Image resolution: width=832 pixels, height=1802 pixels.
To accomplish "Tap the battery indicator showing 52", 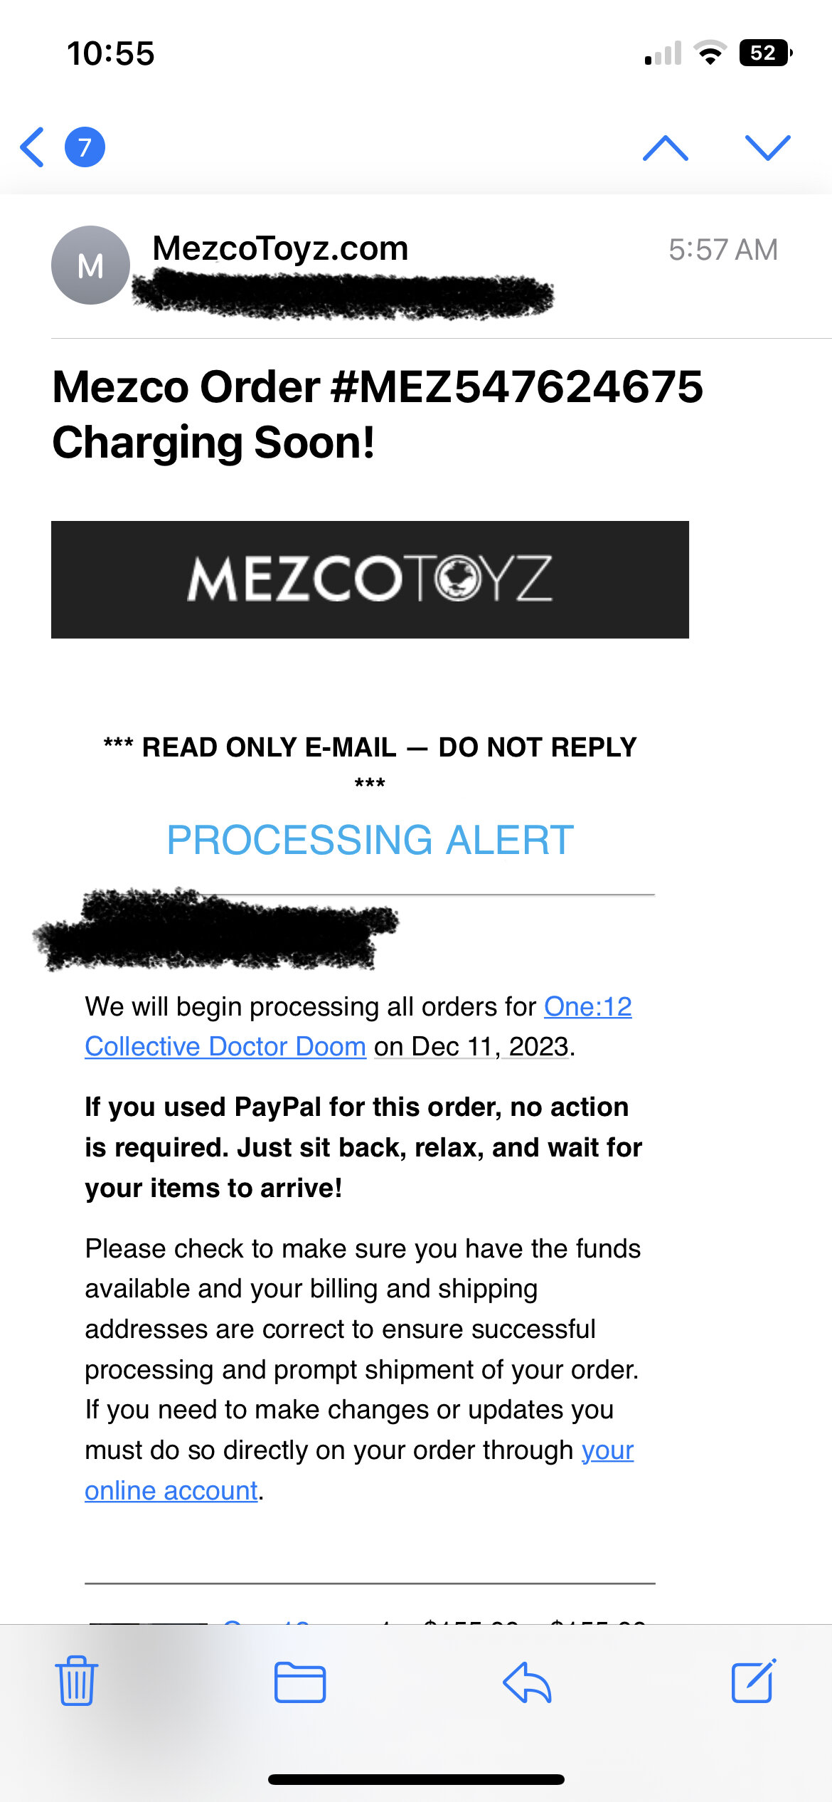I will click(x=766, y=53).
